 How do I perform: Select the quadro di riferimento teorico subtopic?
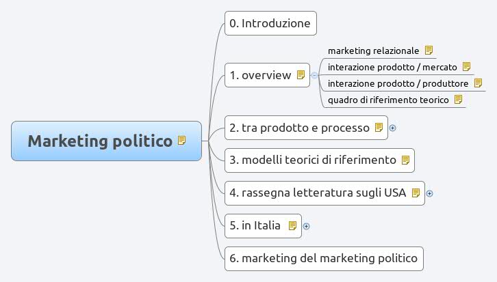[388, 100]
